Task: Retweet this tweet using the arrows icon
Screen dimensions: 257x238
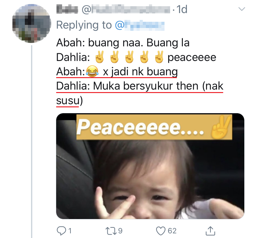Action: (x=111, y=231)
